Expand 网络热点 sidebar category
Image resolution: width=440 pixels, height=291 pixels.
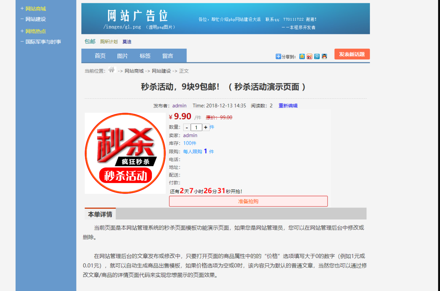22,31
